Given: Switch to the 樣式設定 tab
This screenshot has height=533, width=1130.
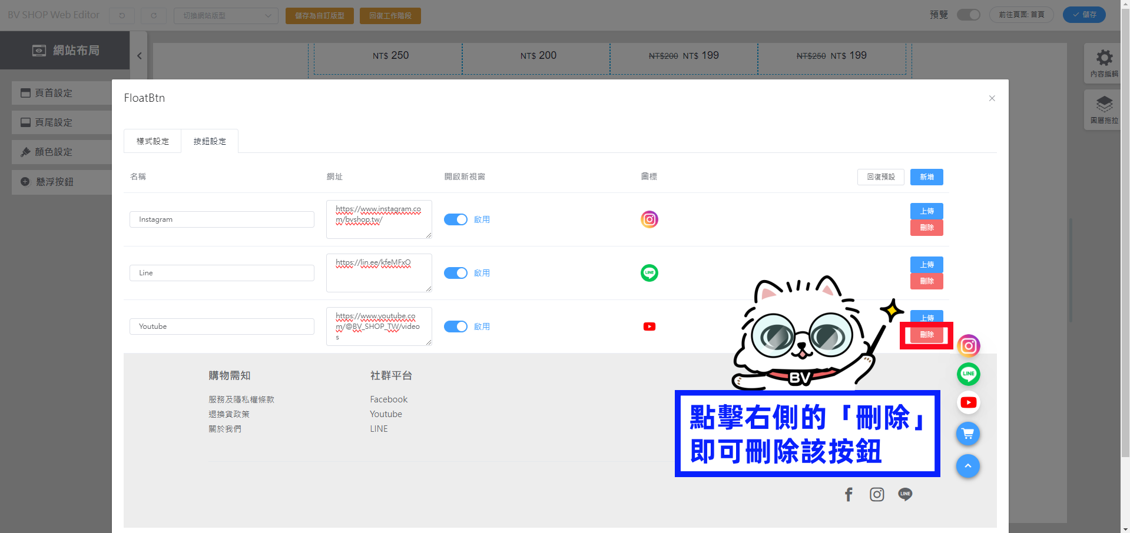Looking at the screenshot, I should [153, 141].
